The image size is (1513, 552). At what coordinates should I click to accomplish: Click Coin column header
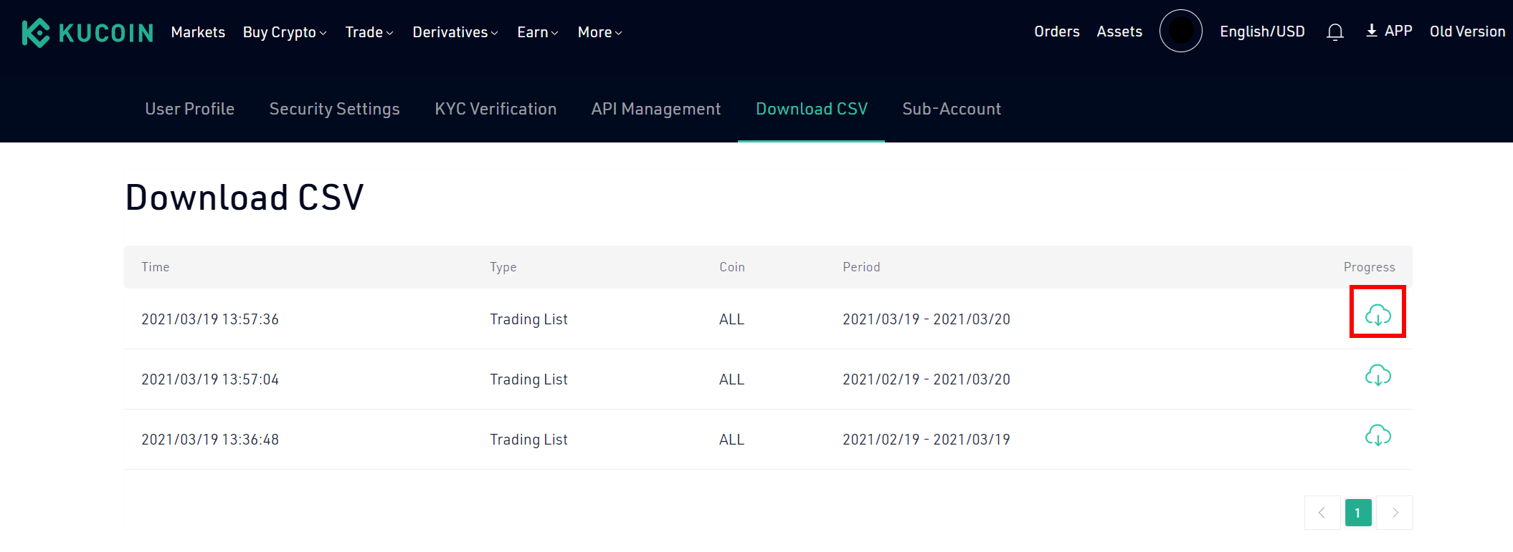coord(732,267)
